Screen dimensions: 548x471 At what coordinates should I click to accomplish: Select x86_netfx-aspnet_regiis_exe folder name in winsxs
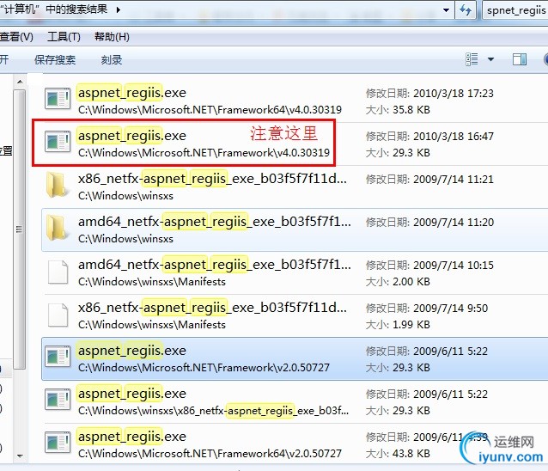pos(212,179)
